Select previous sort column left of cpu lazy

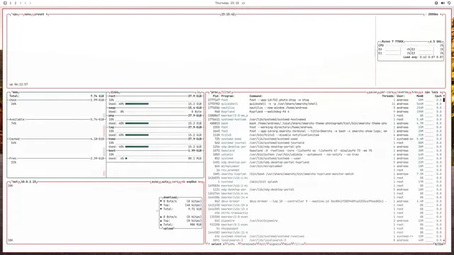pos(422,92)
